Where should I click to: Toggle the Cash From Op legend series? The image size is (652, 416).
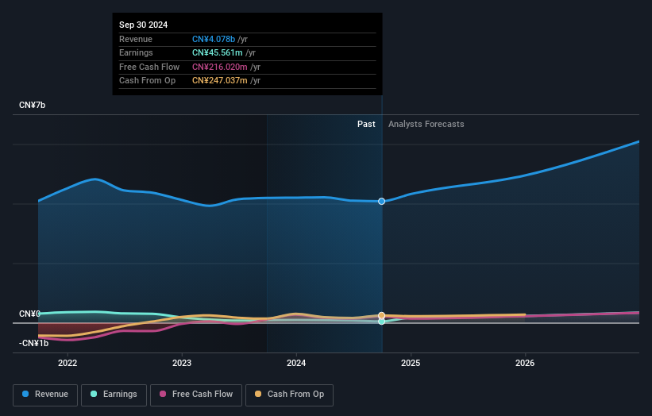click(289, 395)
